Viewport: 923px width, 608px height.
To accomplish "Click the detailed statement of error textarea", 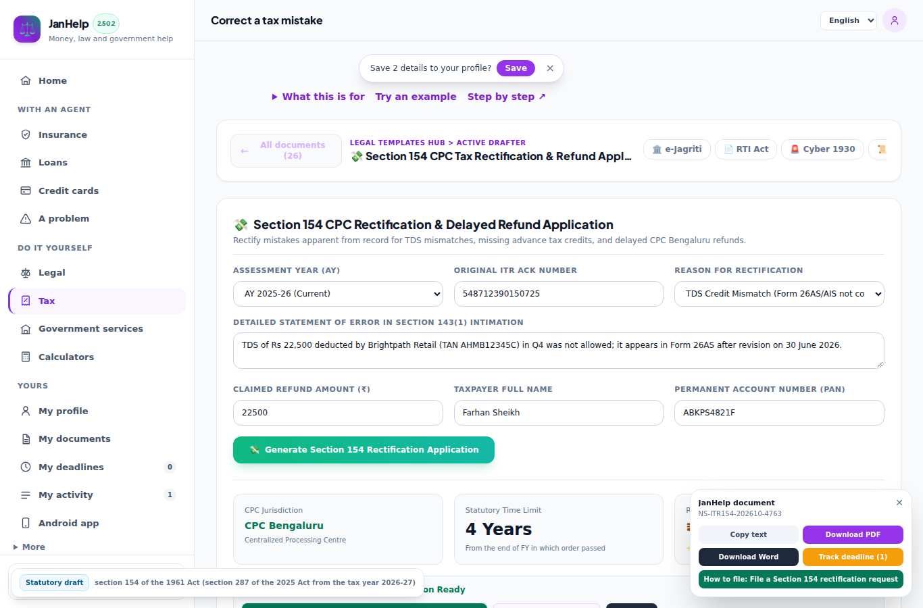I will (x=559, y=351).
